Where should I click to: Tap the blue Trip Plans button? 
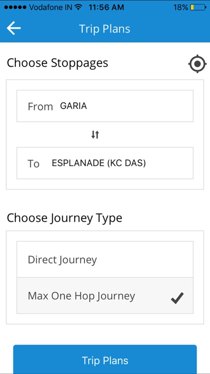[105, 359]
